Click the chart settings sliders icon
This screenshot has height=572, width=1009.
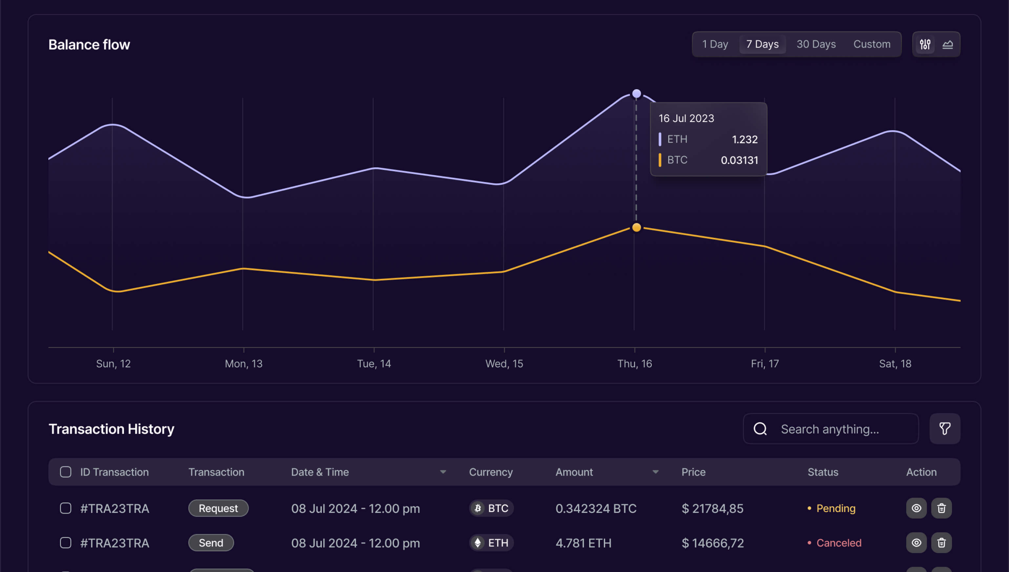coord(925,44)
